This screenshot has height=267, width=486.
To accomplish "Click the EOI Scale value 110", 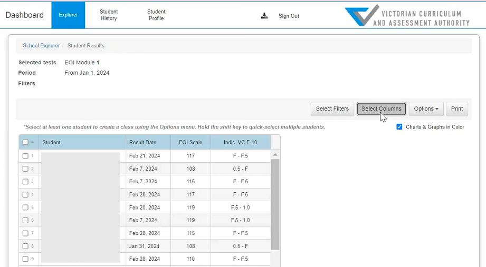I will coord(190,259).
